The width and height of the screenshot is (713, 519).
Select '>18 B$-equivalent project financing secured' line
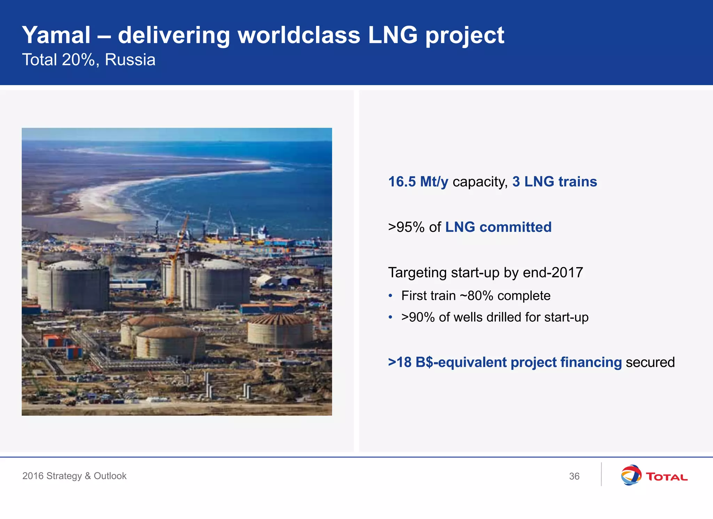coord(531,362)
